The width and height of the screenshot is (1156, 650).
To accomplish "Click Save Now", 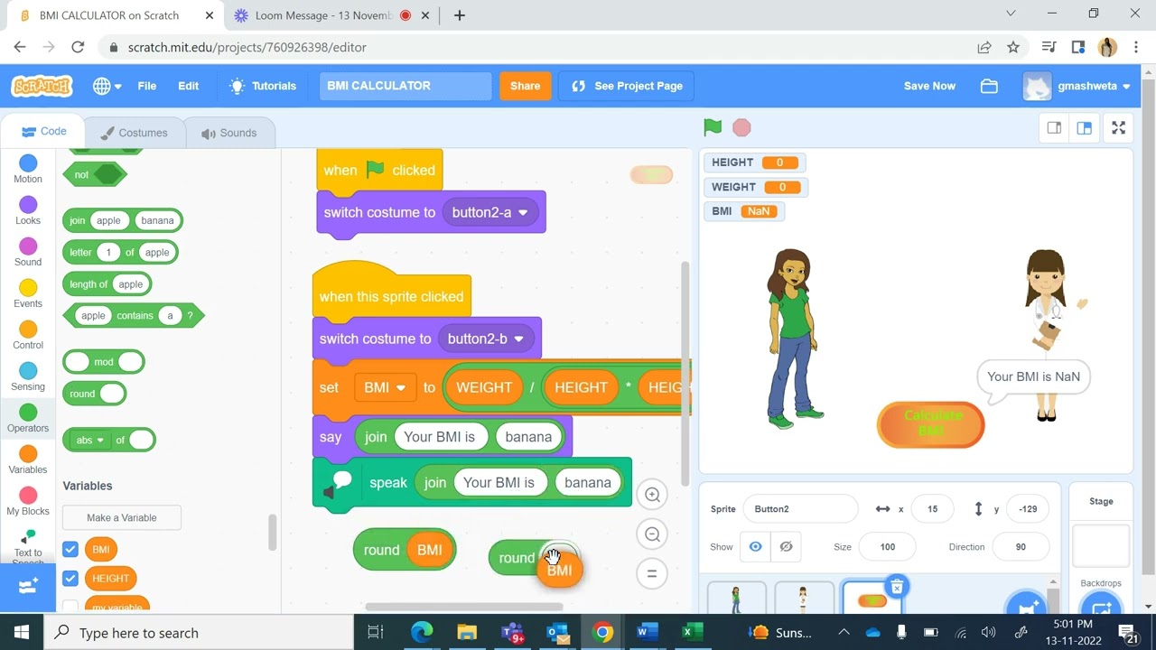I will [x=929, y=86].
